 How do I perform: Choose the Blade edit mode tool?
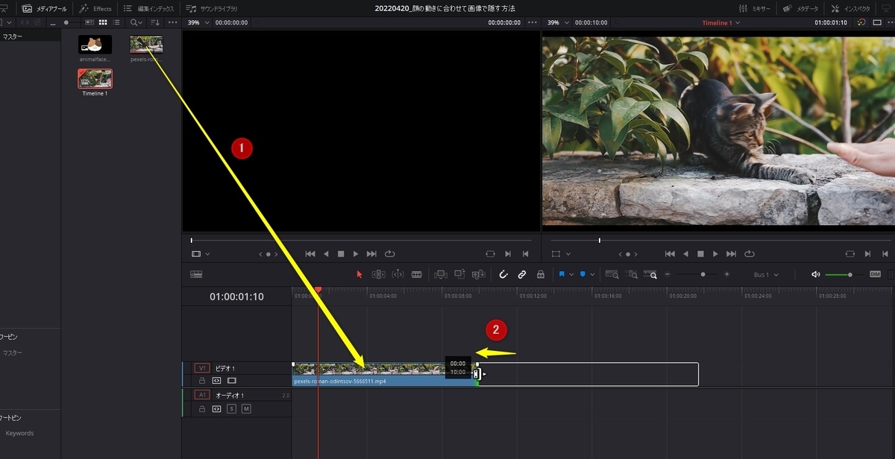pyautogui.click(x=416, y=274)
